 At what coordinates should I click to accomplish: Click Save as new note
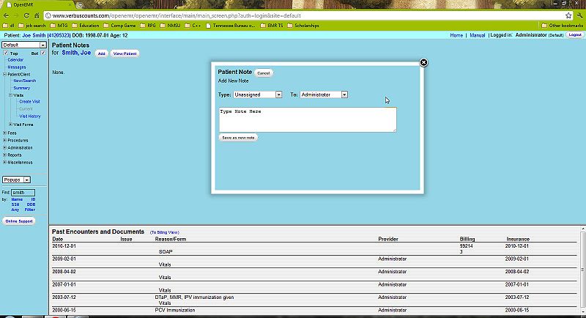238,138
